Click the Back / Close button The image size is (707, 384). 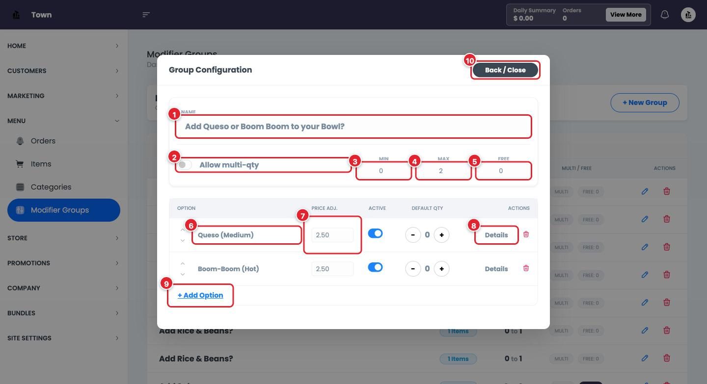[505, 70]
